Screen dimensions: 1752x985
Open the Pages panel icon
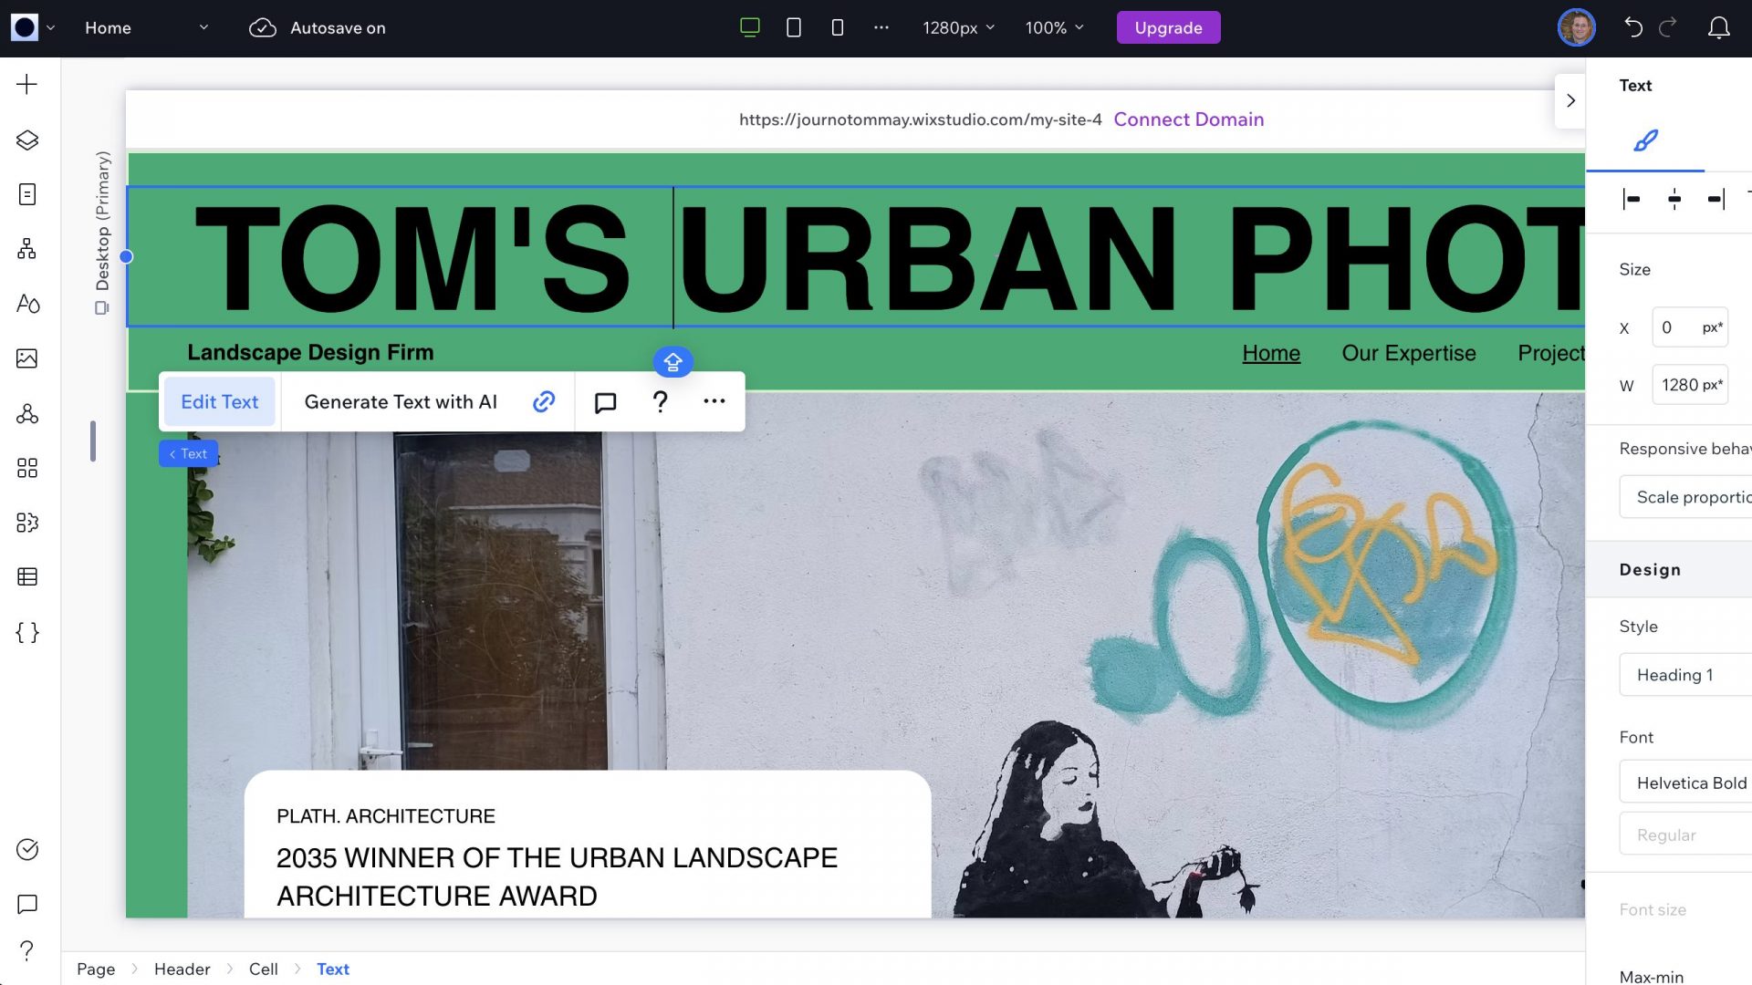tap(27, 194)
